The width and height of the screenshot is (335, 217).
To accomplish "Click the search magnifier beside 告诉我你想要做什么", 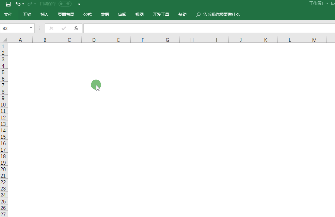I will click(198, 15).
